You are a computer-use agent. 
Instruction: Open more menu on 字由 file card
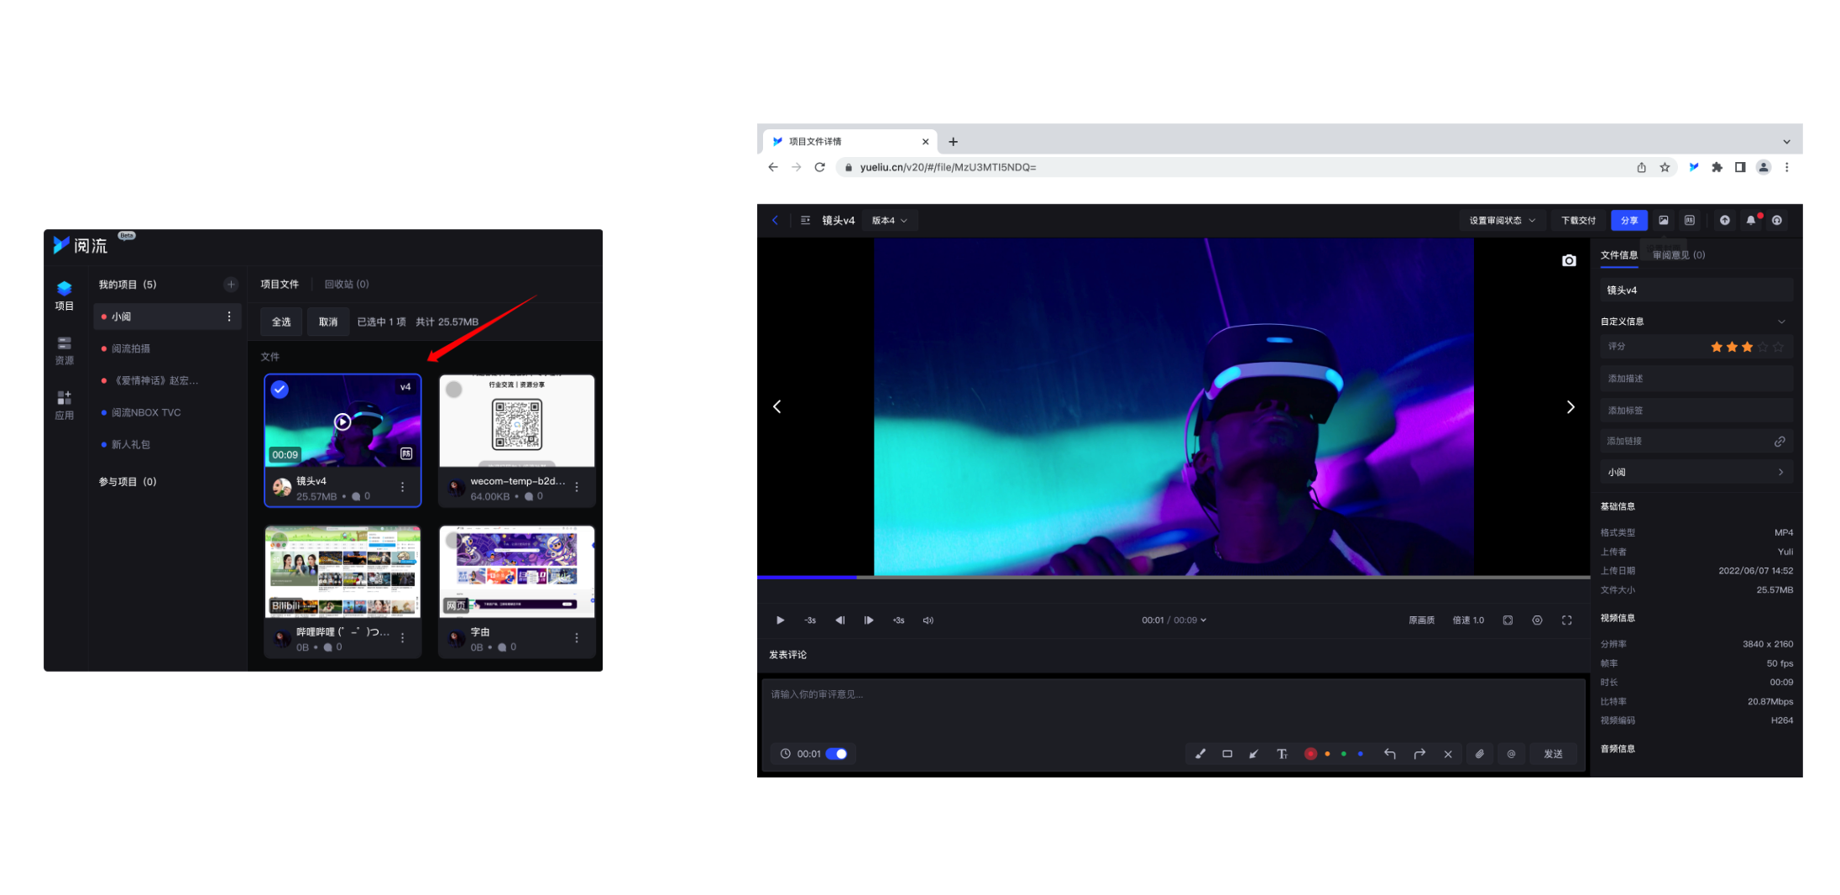(577, 638)
